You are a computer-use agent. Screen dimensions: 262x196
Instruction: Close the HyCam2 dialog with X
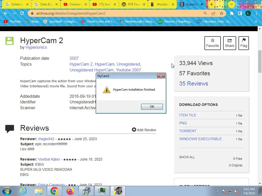(161, 76)
